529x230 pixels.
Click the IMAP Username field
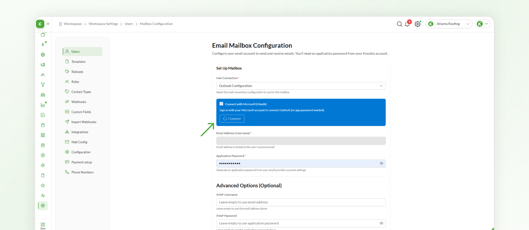[301, 202]
